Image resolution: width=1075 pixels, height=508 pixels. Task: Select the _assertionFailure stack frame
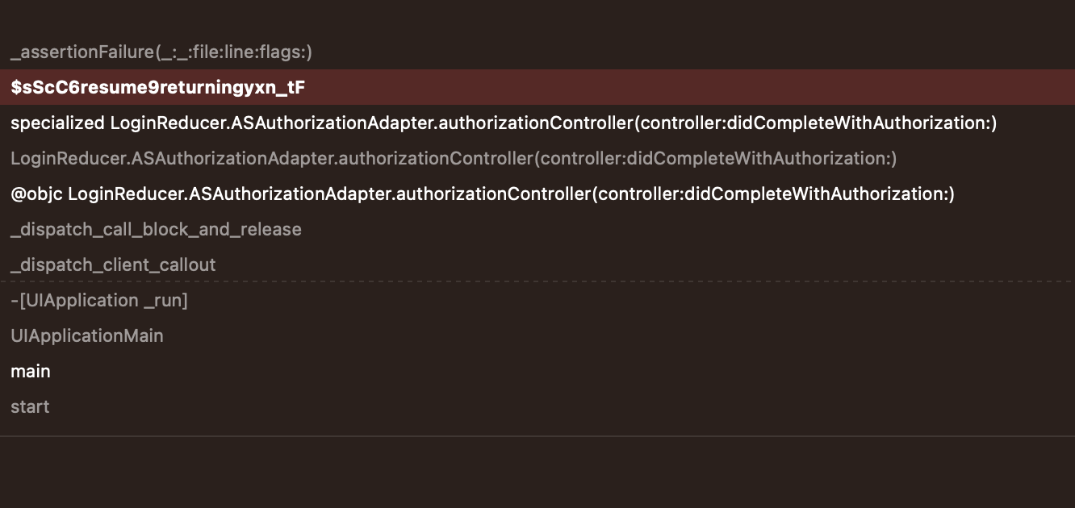click(161, 52)
